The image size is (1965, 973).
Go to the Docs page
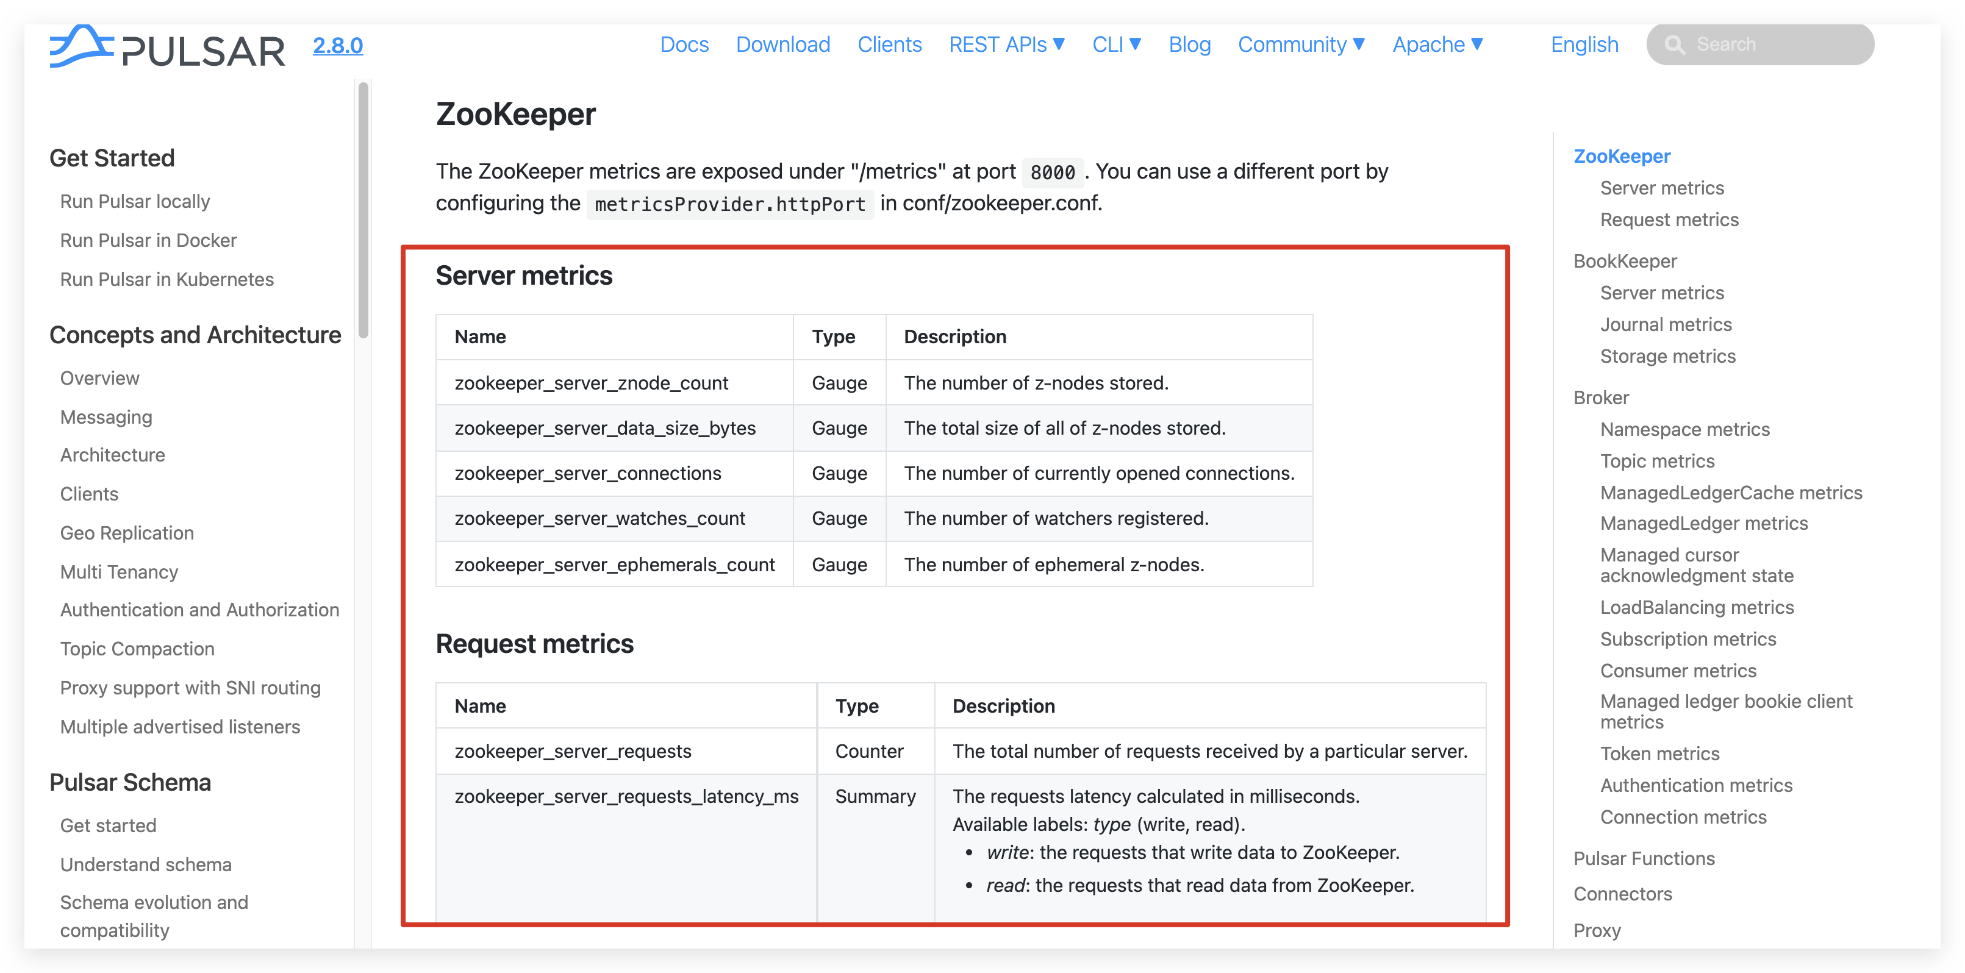coord(684,45)
